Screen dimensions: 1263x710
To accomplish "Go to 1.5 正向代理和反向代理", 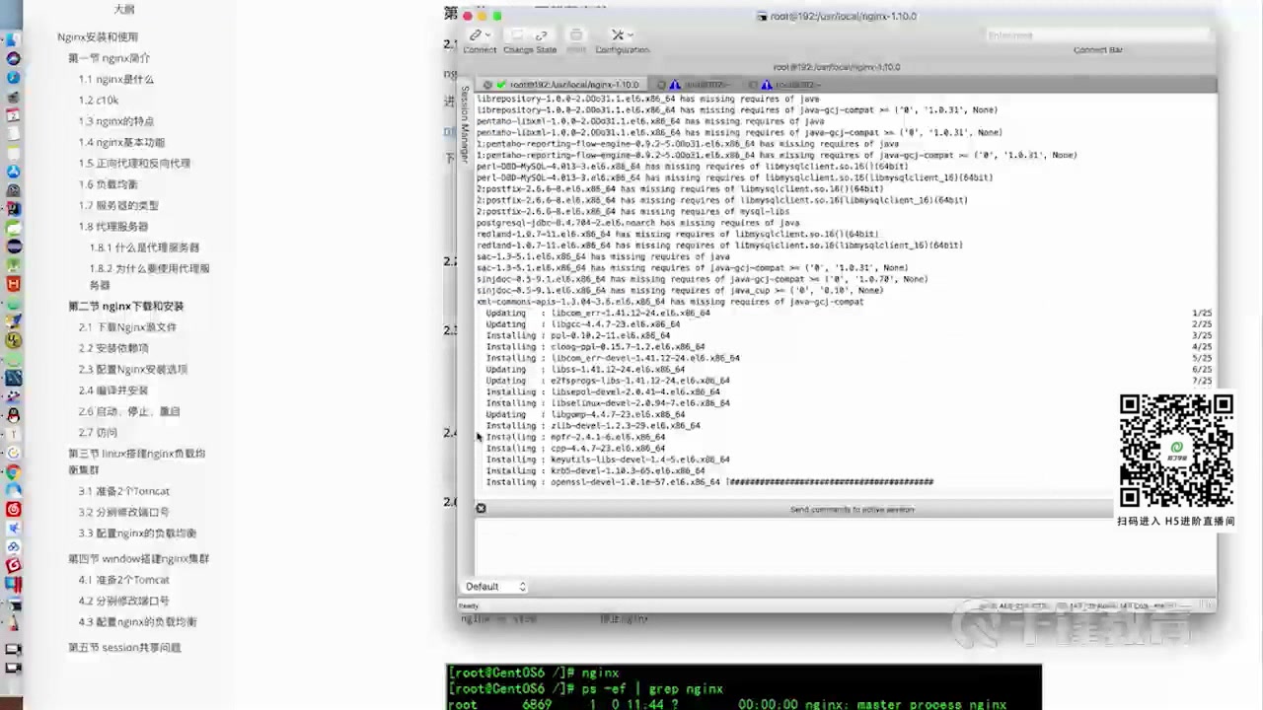I will click(134, 164).
